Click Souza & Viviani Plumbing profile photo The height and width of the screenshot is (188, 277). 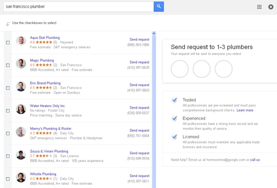tap(21, 154)
